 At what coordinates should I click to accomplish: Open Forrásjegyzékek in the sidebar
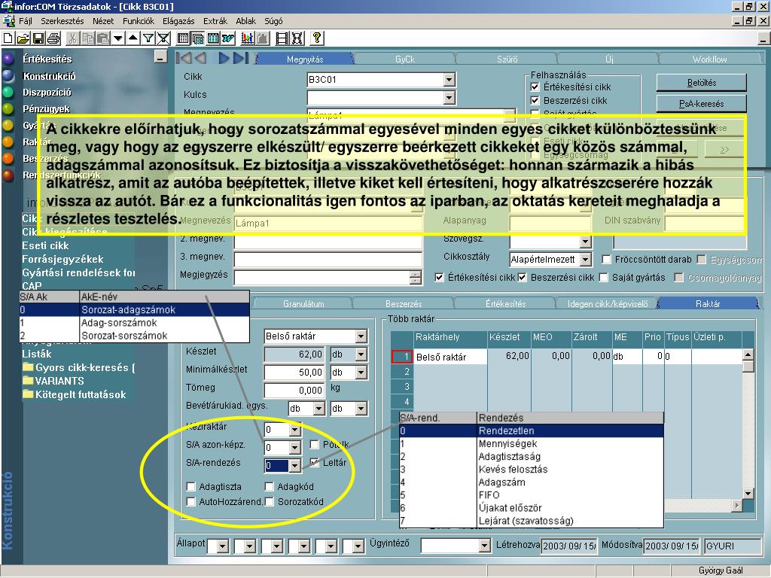click(62, 259)
